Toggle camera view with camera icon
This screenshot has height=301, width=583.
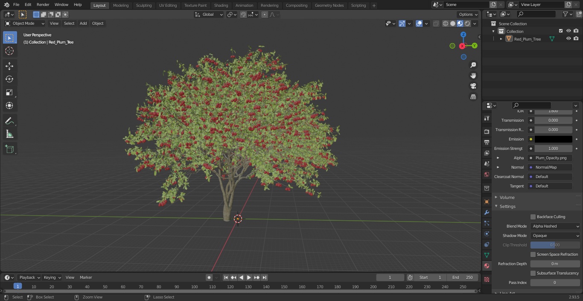click(473, 86)
